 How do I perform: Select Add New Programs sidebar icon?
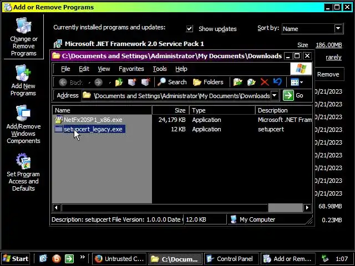23,80
